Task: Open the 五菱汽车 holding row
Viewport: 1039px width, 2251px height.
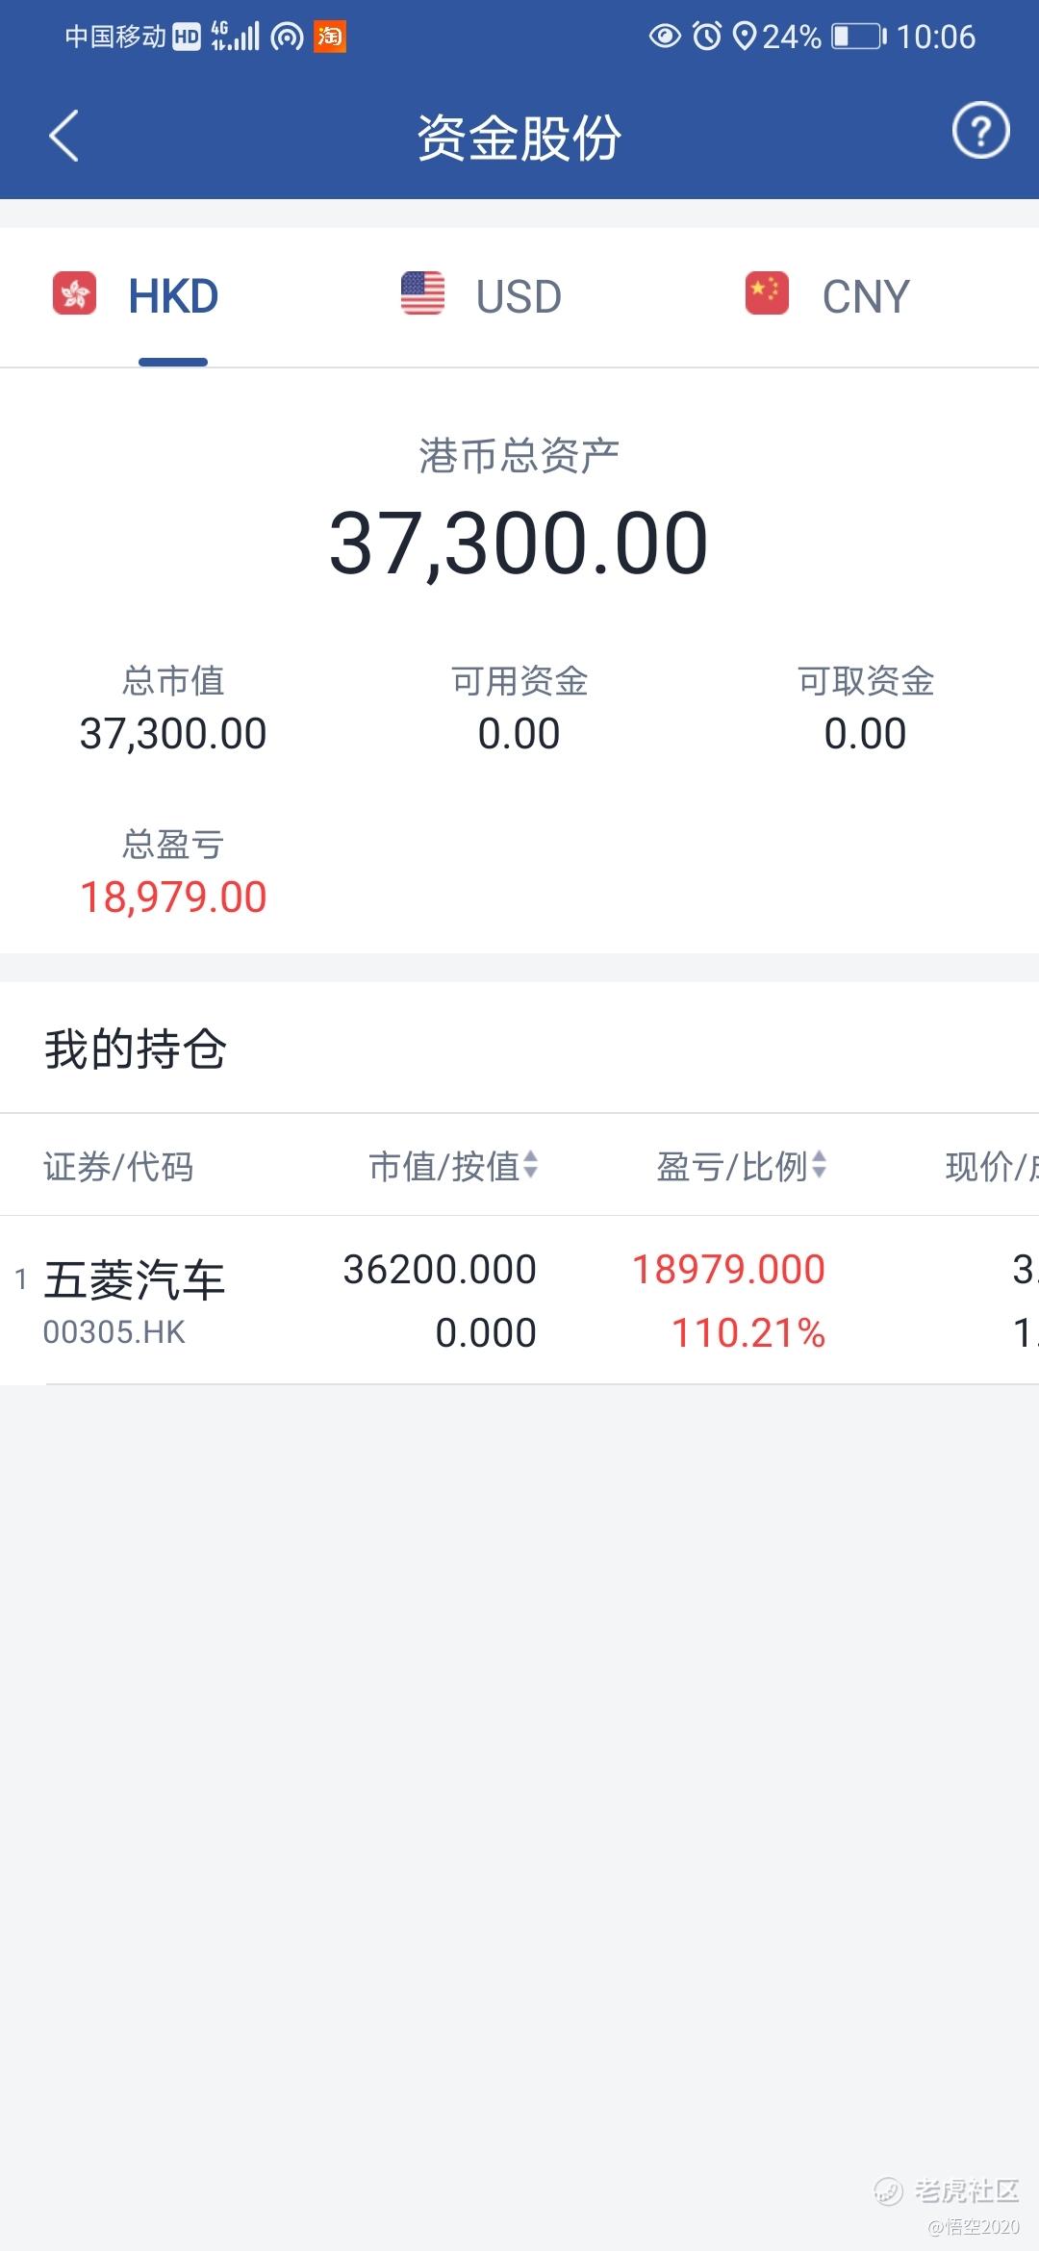Action: pos(519,1300)
